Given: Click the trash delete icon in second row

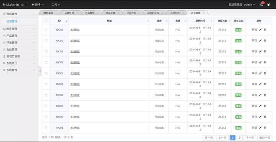Looking at the screenshot, I should pos(265,40).
